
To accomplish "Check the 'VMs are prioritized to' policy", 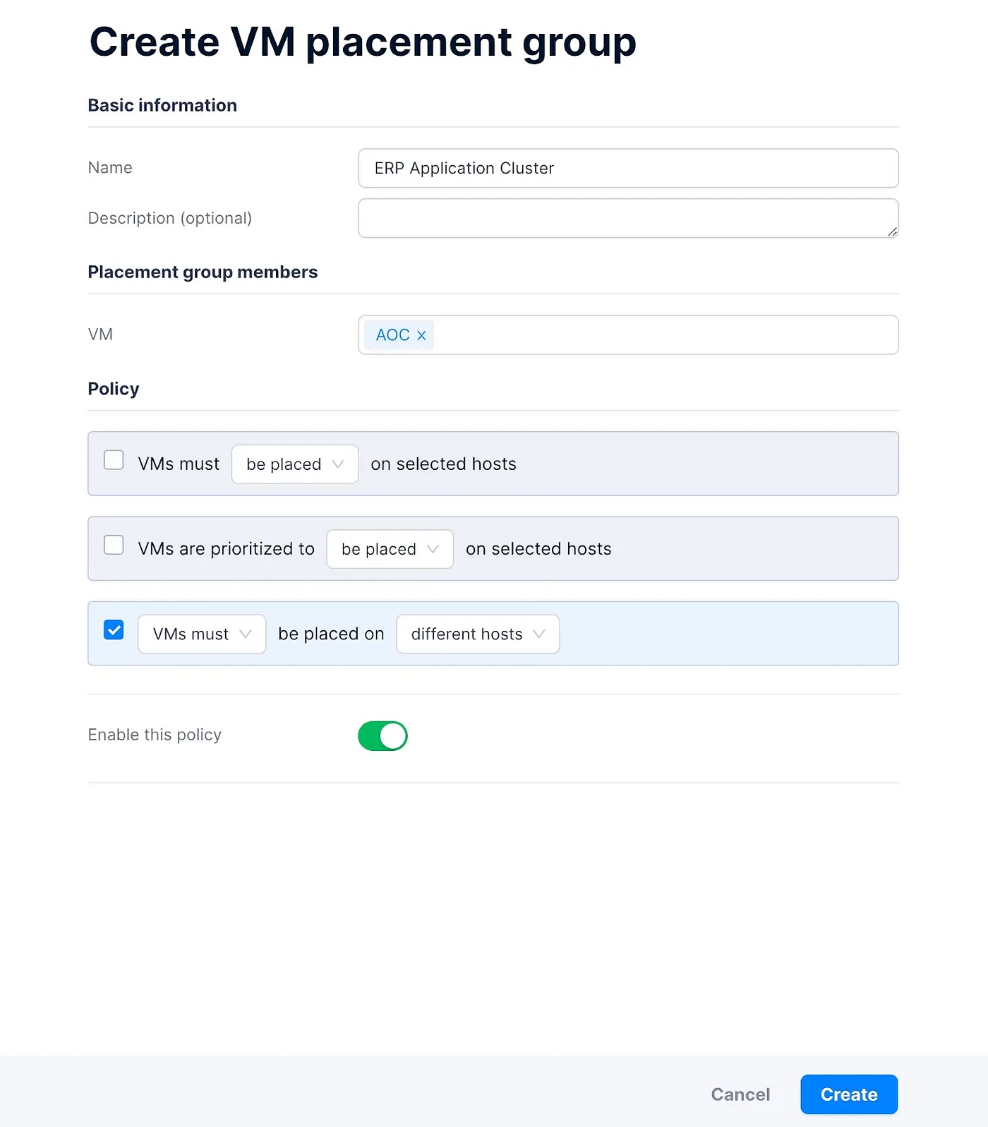I will (x=114, y=546).
